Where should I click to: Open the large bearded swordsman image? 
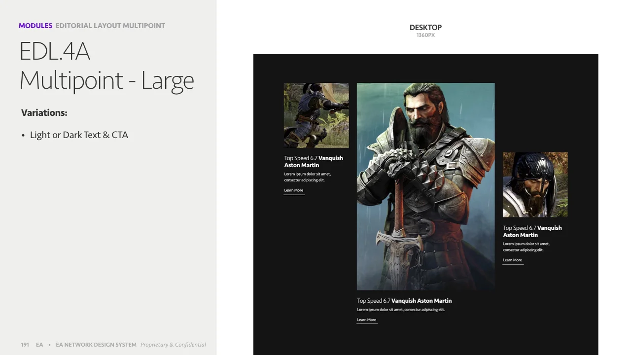tap(425, 186)
